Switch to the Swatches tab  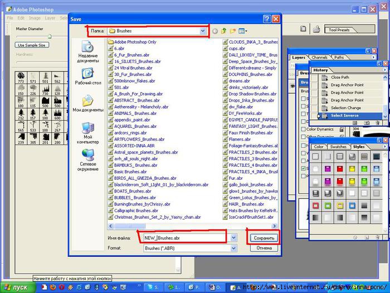click(x=338, y=147)
